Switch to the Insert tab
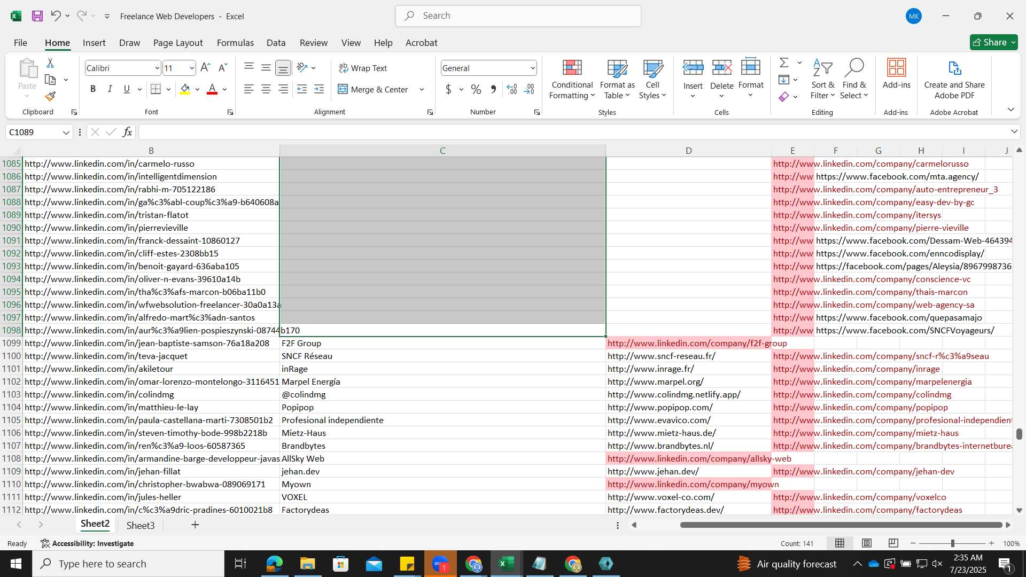1026x577 pixels. (94, 43)
